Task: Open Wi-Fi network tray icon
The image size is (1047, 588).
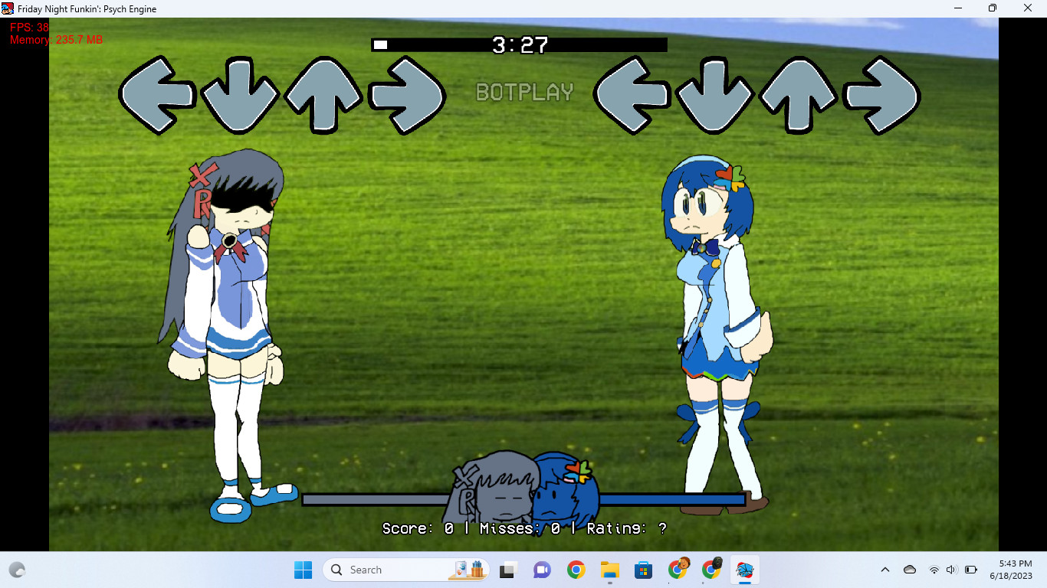Action: (x=934, y=570)
